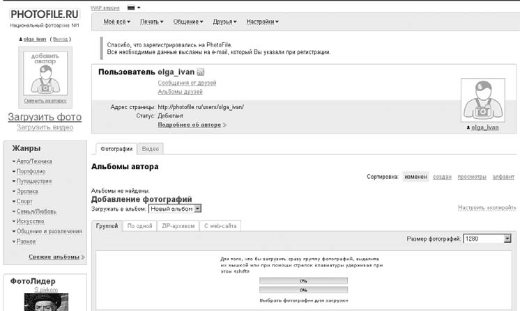Open the photo size 1280 dropdown
The height and width of the screenshot is (311, 520).
point(487,239)
